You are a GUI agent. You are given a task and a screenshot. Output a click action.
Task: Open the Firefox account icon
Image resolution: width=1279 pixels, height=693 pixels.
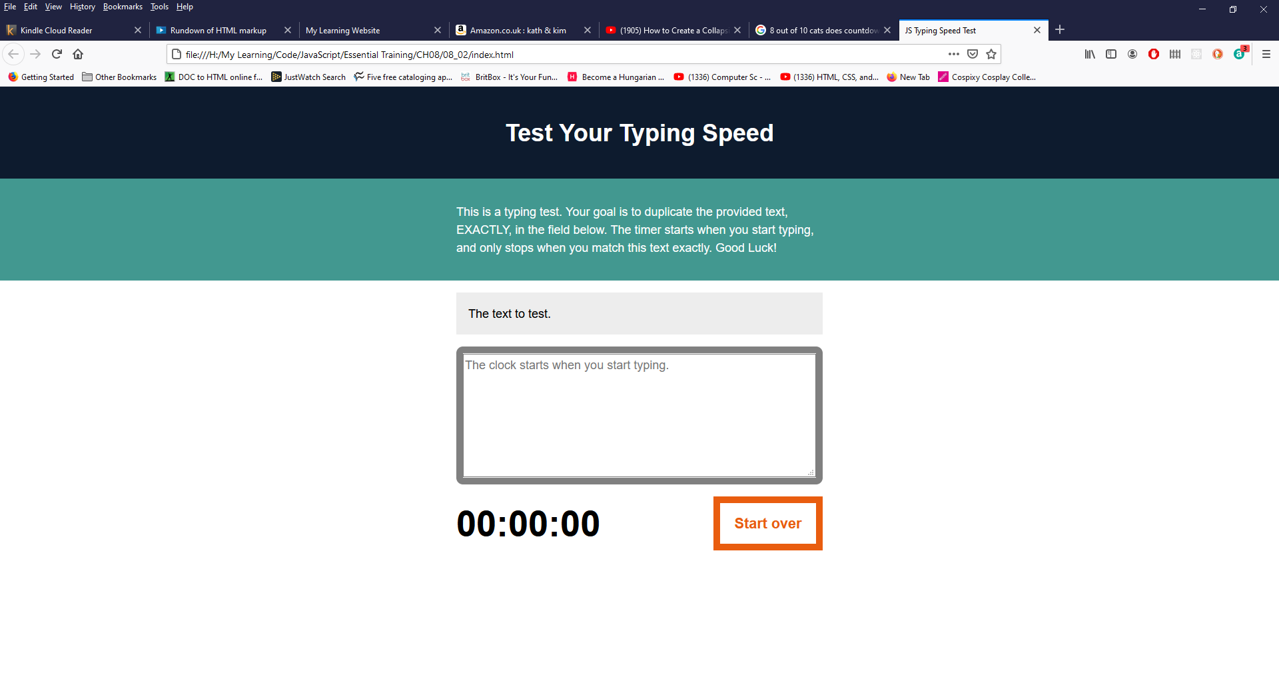[x=1132, y=54]
